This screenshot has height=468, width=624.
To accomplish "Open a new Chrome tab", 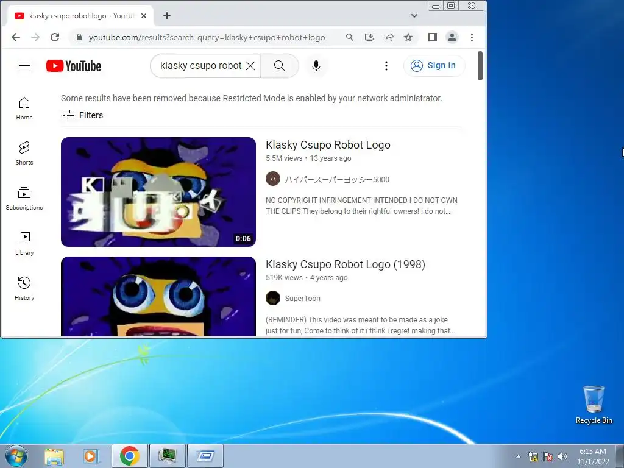I will click(167, 16).
